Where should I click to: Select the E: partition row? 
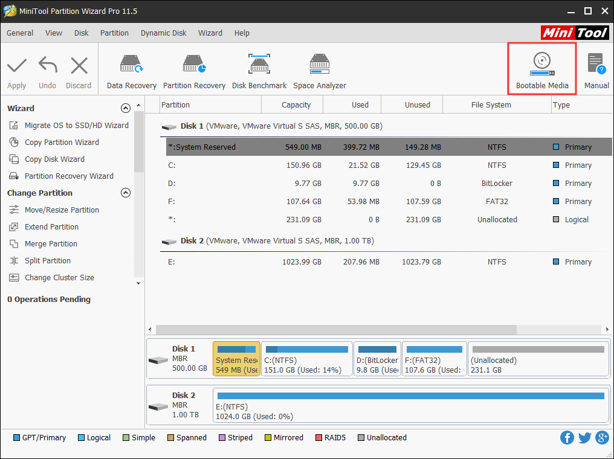pyautogui.click(x=389, y=262)
